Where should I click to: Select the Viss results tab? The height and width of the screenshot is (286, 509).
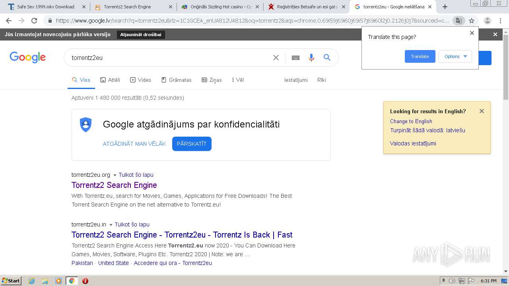(x=81, y=80)
